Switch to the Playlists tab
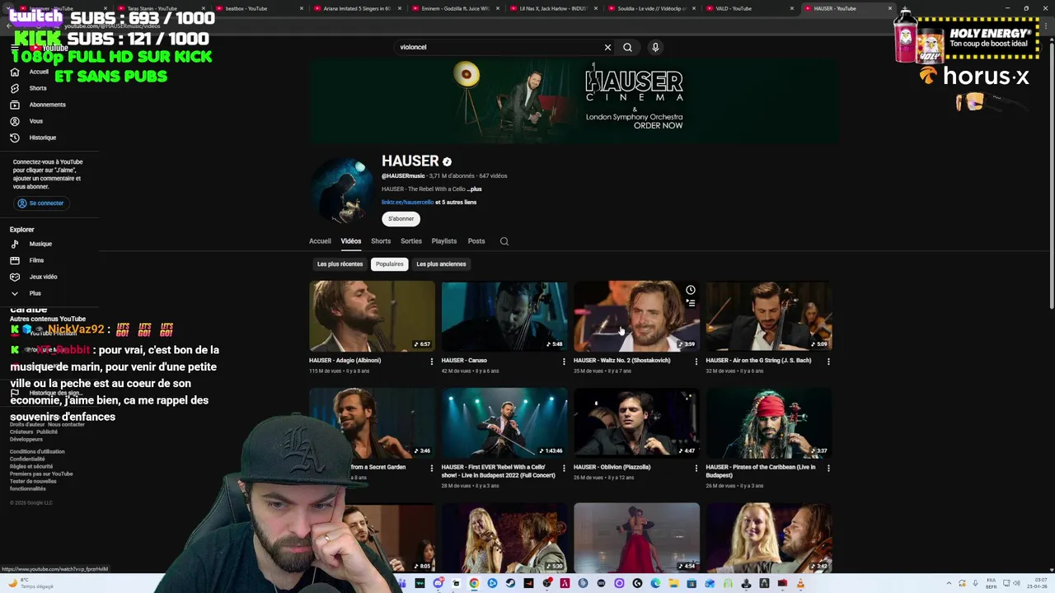Viewport: 1055px width, 593px height. 444,241
